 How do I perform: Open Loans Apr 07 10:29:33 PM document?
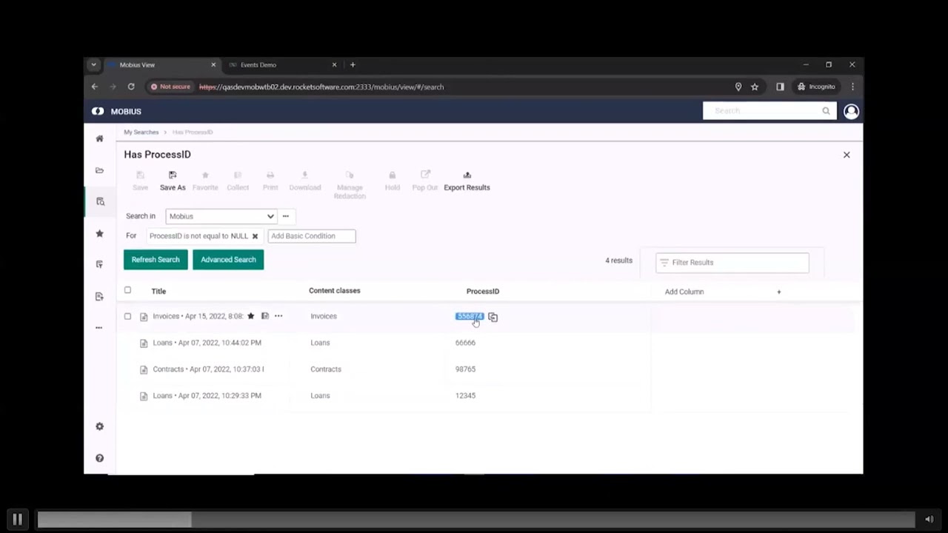pyautogui.click(x=207, y=395)
